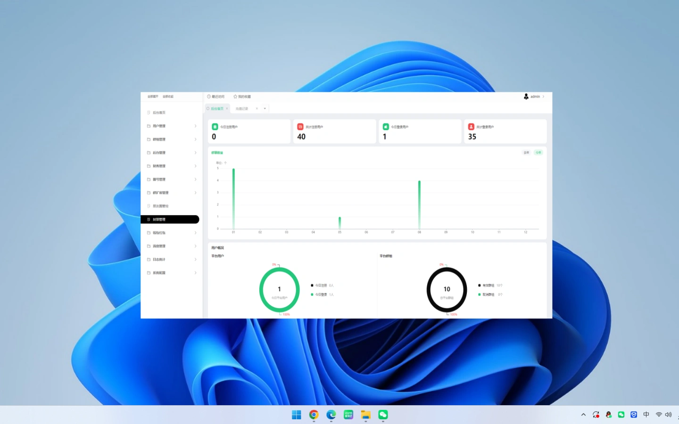Open WeChat from the taskbar
This screenshot has width=679, height=424.
tap(383, 415)
